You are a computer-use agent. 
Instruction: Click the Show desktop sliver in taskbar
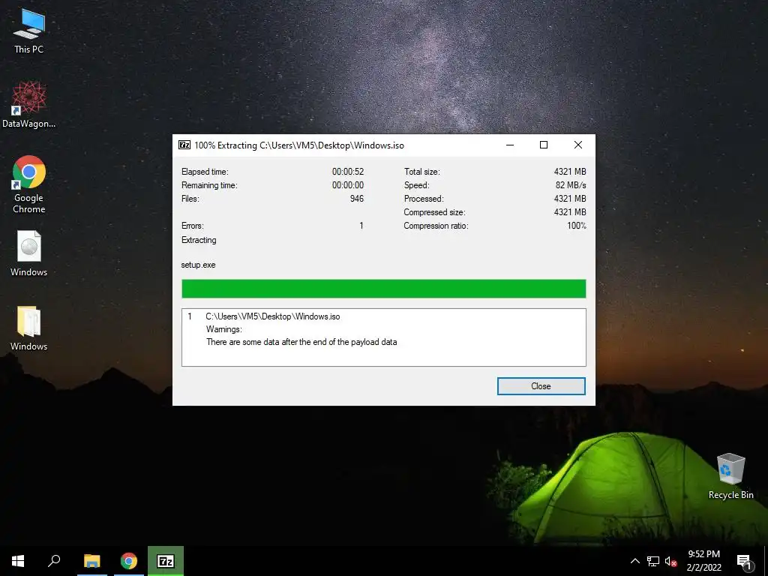[766, 561]
